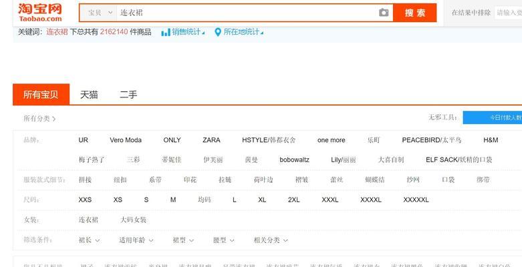Select 拉链 style detail
Viewport: 522px width, 267px height.
pos(225,180)
